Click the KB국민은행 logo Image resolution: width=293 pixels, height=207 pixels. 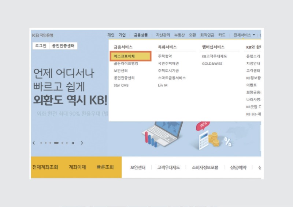[42, 35]
